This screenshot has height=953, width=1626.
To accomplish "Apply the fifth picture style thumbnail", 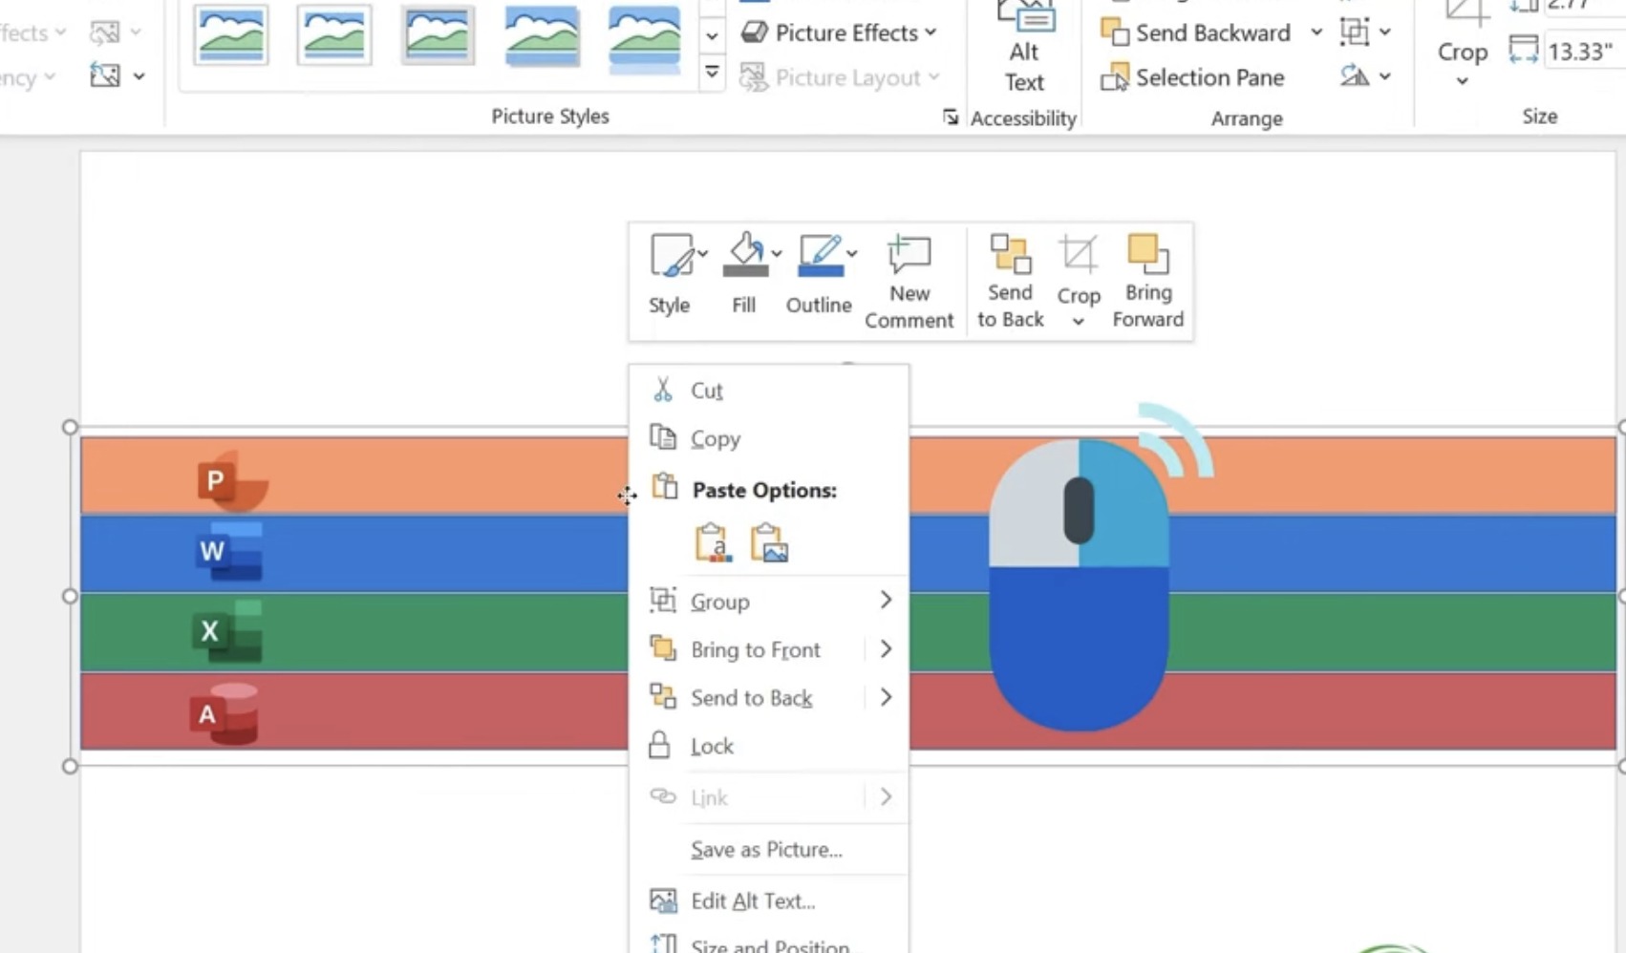I will [x=645, y=37].
